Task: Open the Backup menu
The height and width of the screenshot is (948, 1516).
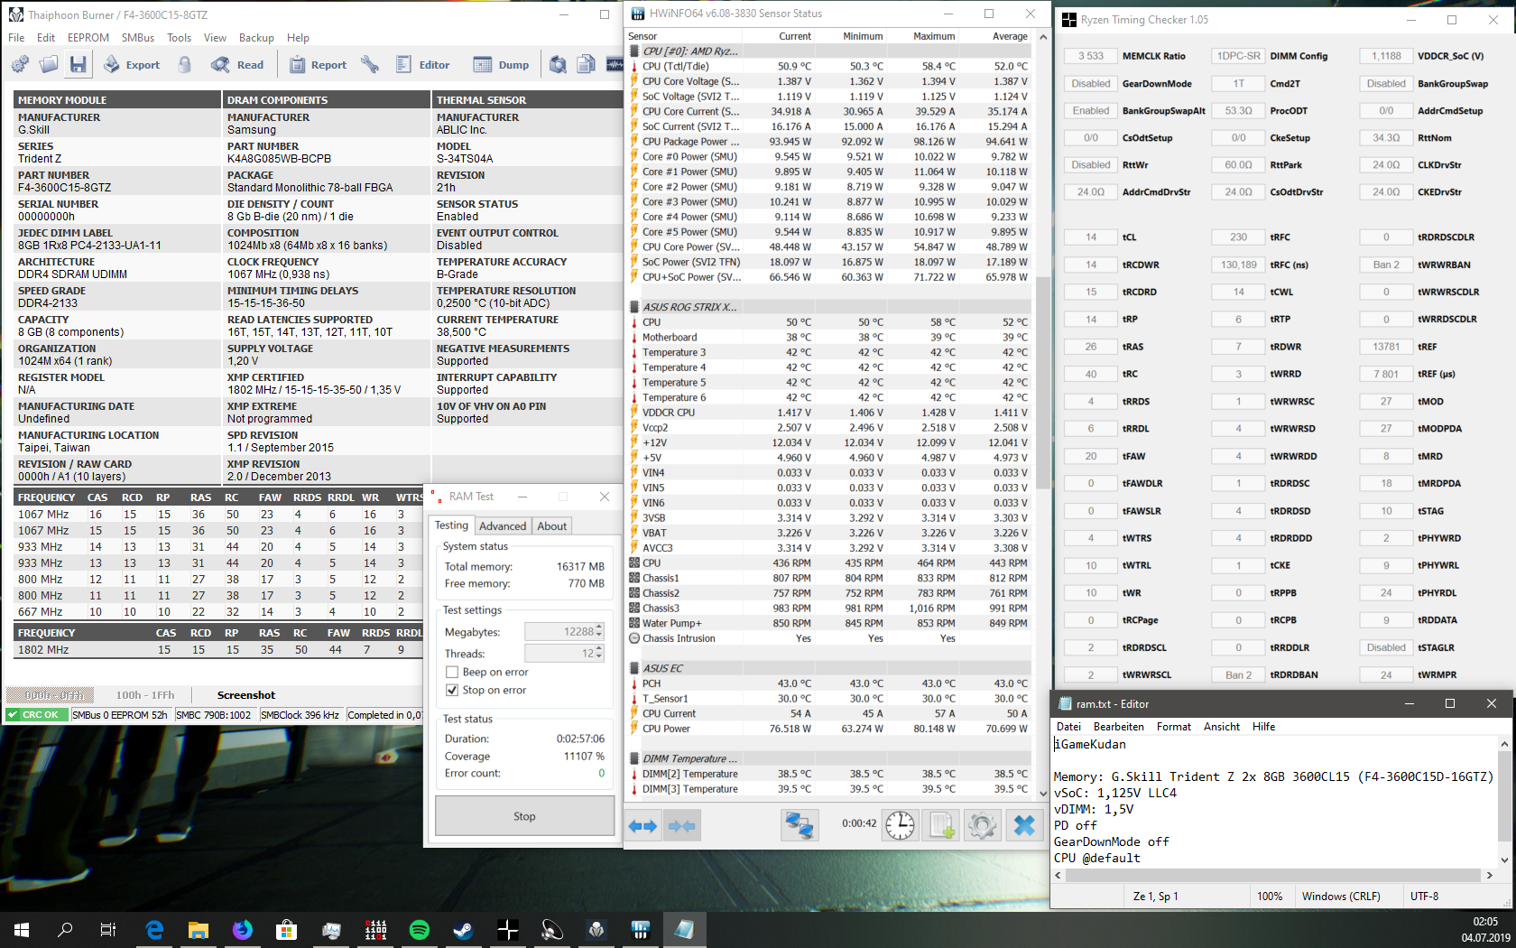Action: click(x=256, y=38)
